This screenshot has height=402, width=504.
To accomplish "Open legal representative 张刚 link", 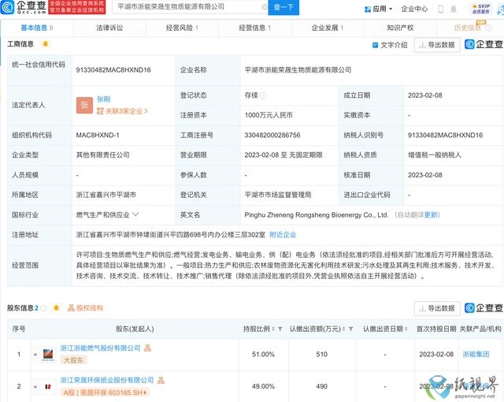I will [x=103, y=99].
